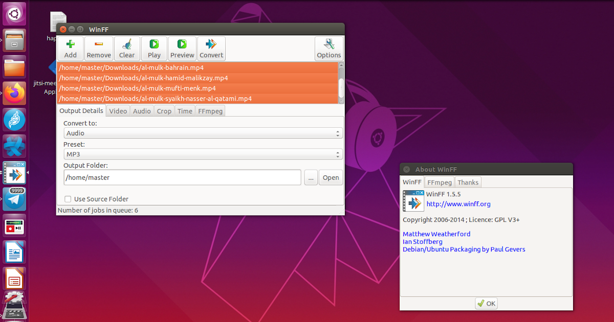Switch to the Time tab
614x322 pixels.
[x=185, y=111]
